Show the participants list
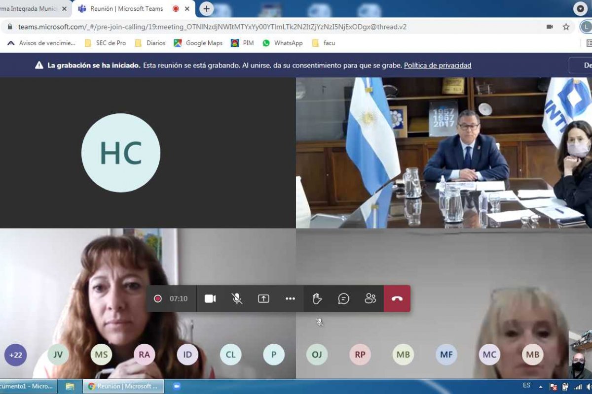This screenshot has width=592, height=394. coord(370,298)
